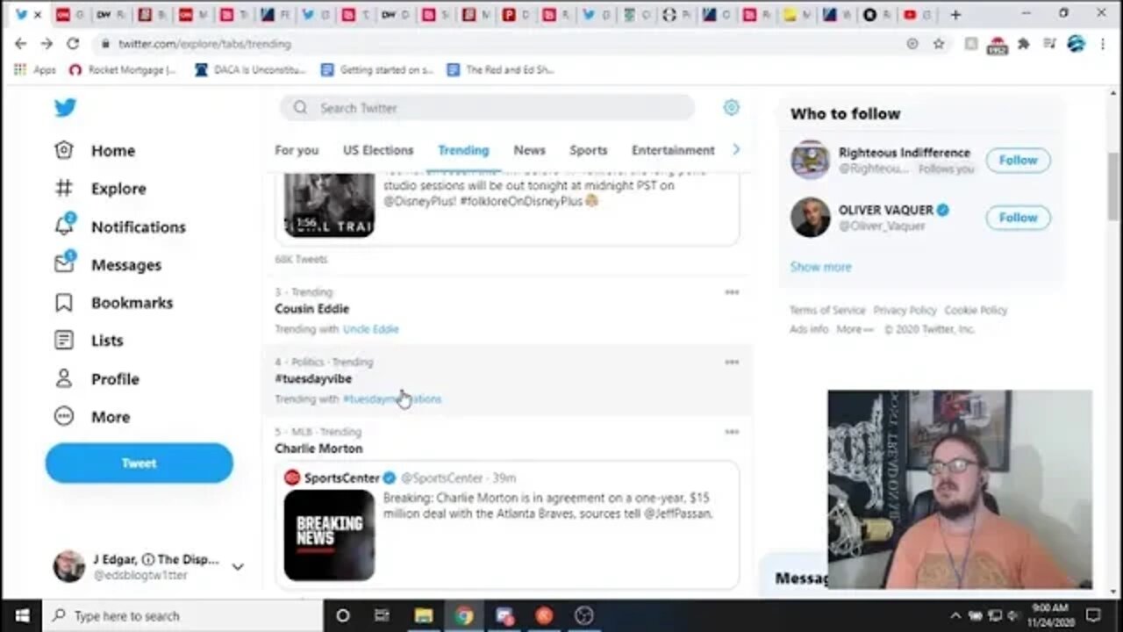Open the #tuesdayvibe options menu

(x=732, y=362)
